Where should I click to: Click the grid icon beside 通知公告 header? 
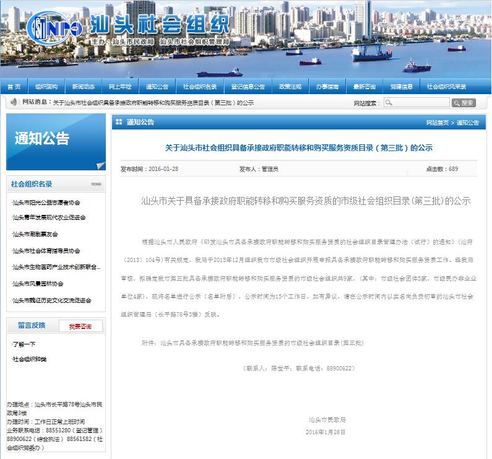click(x=119, y=123)
